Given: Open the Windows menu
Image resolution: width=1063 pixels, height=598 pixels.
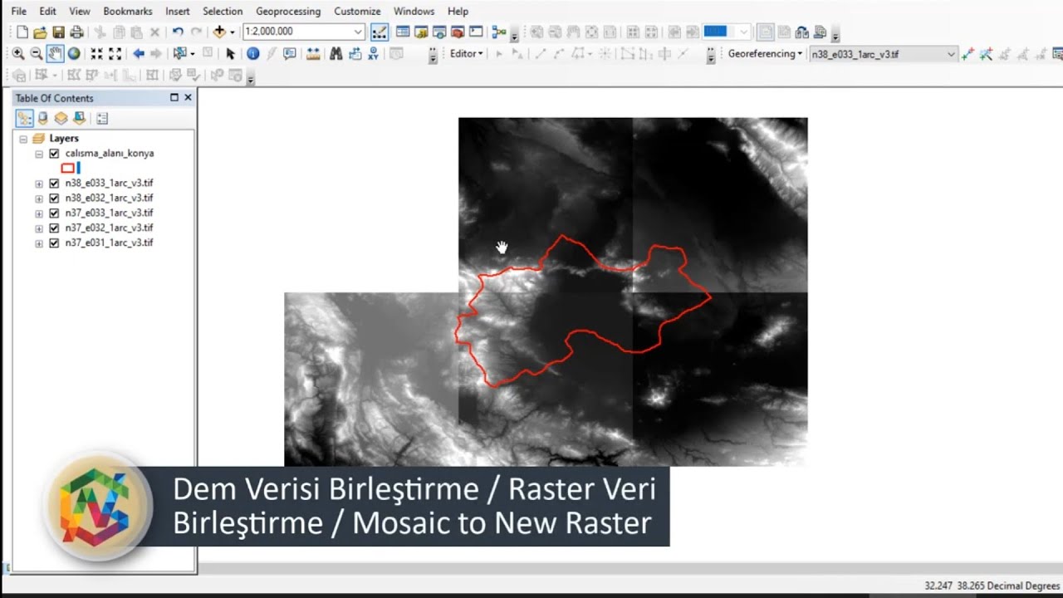Looking at the screenshot, I should point(414,11).
